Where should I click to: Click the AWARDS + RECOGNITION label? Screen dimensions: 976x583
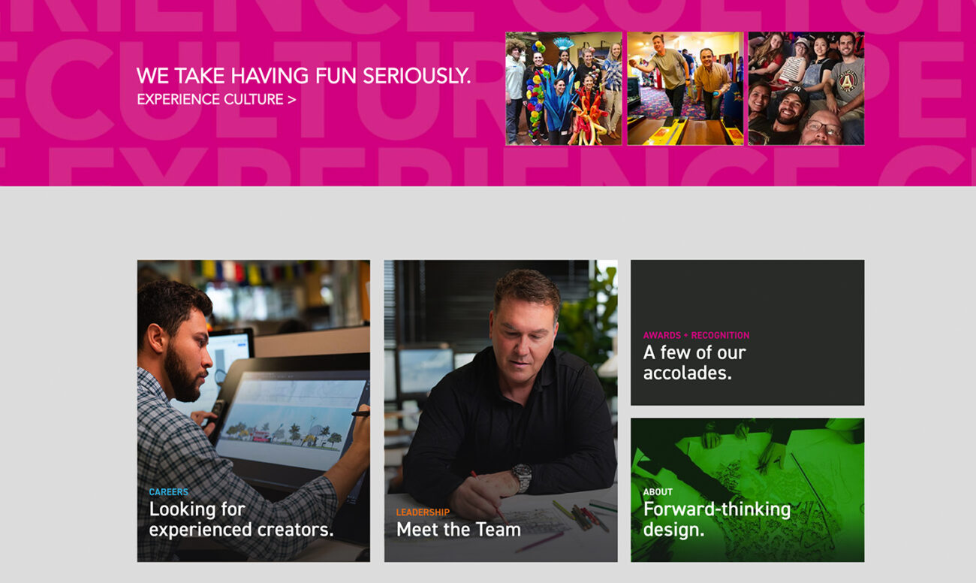coord(697,336)
